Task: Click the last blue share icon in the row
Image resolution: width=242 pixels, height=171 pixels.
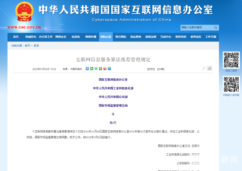Action: click(x=109, y=69)
